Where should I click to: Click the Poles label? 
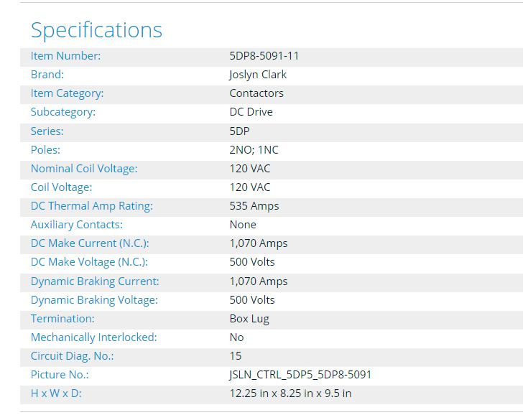pos(45,150)
